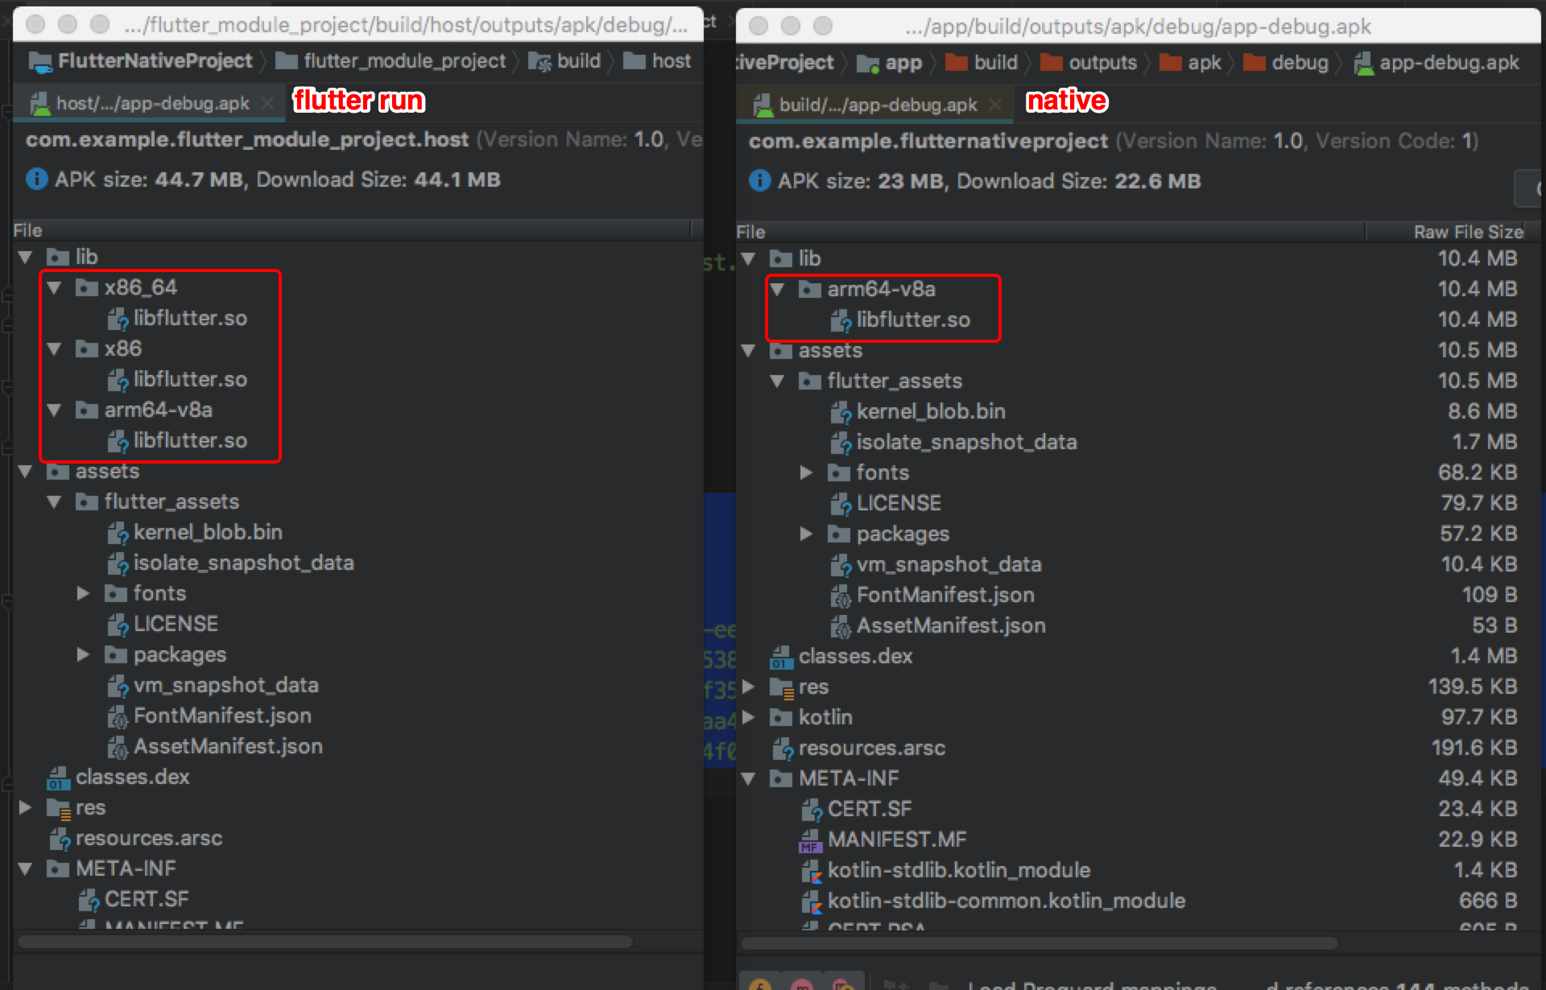Collapse the META-INF folder in right panel
The height and width of the screenshot is (990, 1546).
749,778
